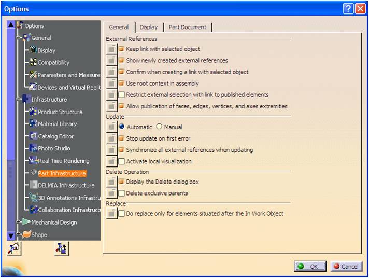This screenshot has width=369, height=278.
Task: Click the Material Library icon
Action: tap(33, 123)
